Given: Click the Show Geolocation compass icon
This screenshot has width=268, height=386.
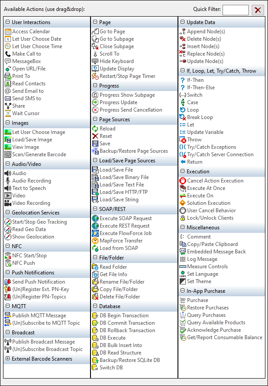Looking at the screenshot, I should coord(8,237).
